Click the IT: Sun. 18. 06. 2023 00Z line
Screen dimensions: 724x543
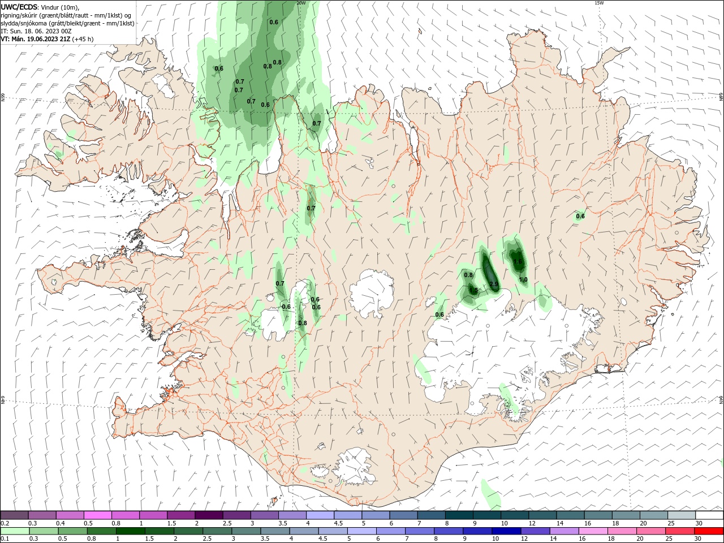[x=36, y=31]
